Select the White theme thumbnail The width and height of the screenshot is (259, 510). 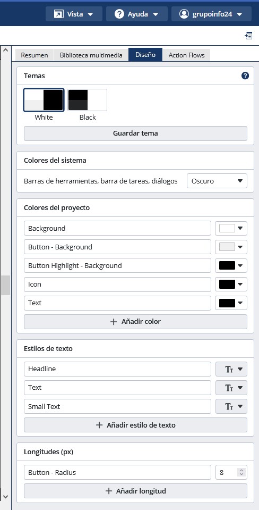click(x=44, y=100)
